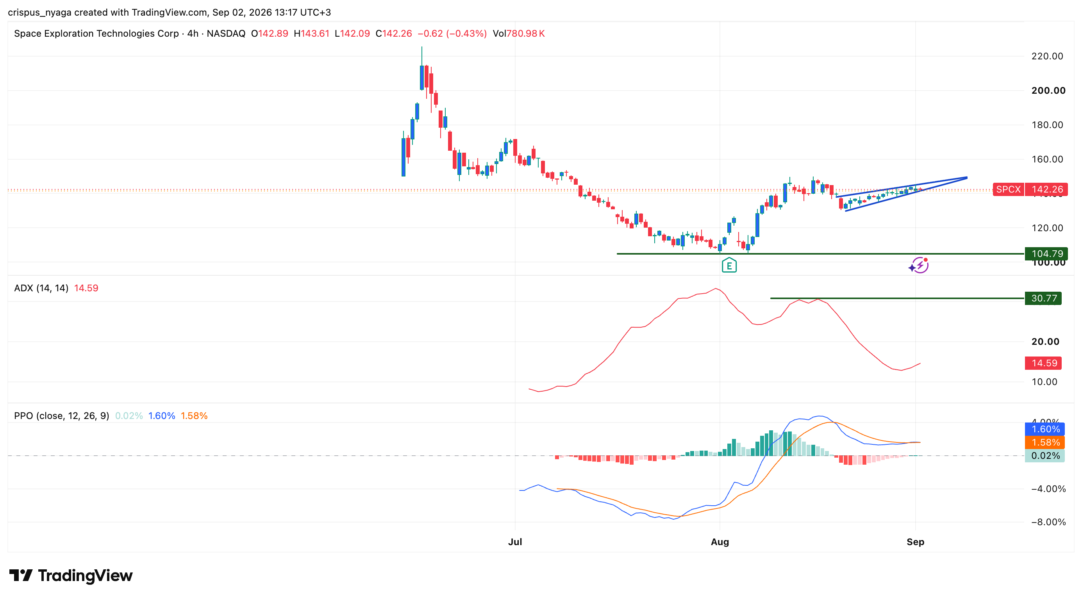1082x599 pixels.
Task: Click the green 104.79 support level label
Action: point(1046,253)
